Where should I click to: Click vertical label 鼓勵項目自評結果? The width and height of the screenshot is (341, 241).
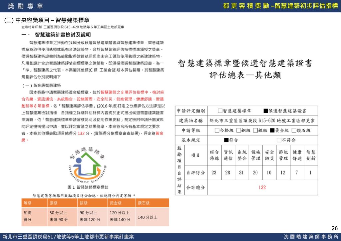coord(179,170)
